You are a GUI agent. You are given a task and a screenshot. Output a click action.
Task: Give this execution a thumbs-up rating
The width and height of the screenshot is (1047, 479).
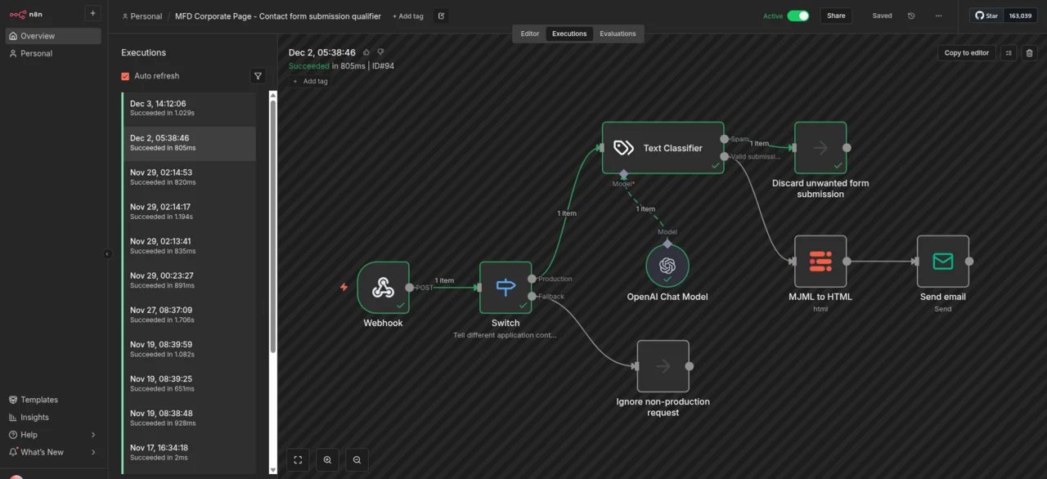(366, 51)
